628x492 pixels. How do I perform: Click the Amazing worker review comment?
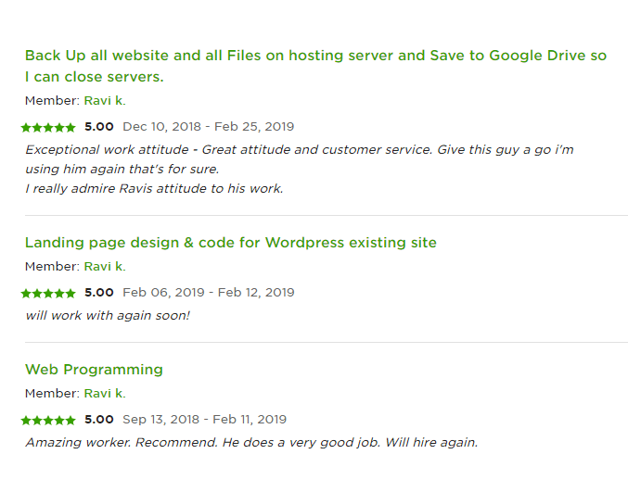251,443
